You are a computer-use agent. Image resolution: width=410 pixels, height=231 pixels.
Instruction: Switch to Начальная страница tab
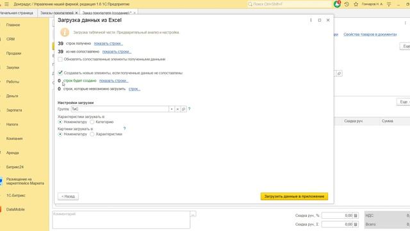17,13
